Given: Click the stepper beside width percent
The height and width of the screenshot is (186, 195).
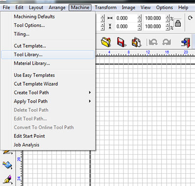Looking at the screenshot, I should click(168, 18).
